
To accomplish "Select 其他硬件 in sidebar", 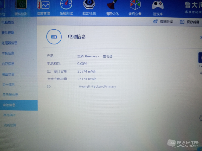I will pyautogui.click(x=9, y=115).
